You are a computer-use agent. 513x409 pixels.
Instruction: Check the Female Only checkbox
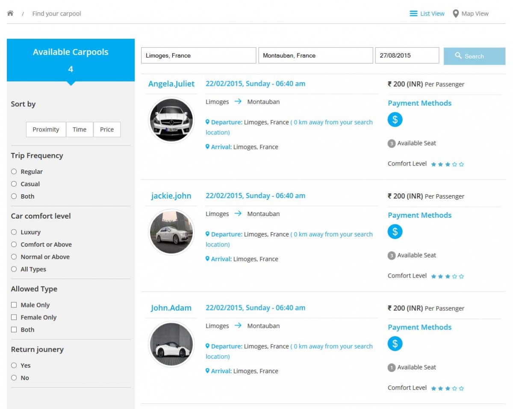[x=14, y=317]
